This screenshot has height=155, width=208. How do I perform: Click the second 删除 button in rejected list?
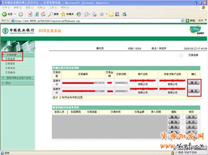[174, 122]
